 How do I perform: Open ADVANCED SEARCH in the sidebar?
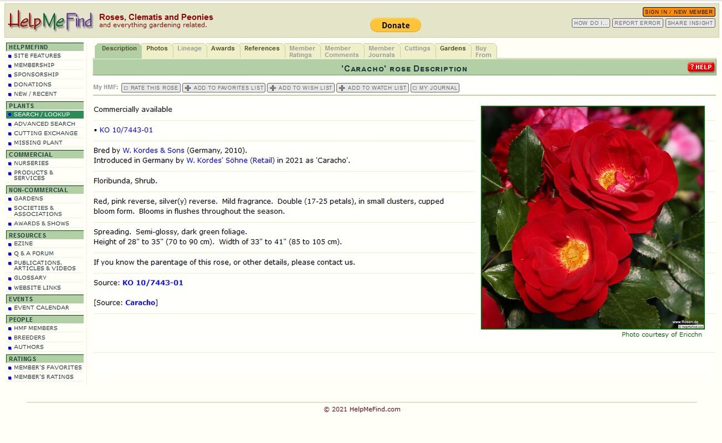[x=45, y=124]
